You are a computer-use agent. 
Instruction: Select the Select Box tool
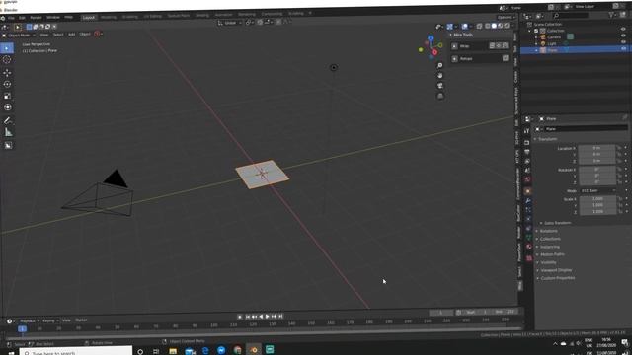click(7, 48)
